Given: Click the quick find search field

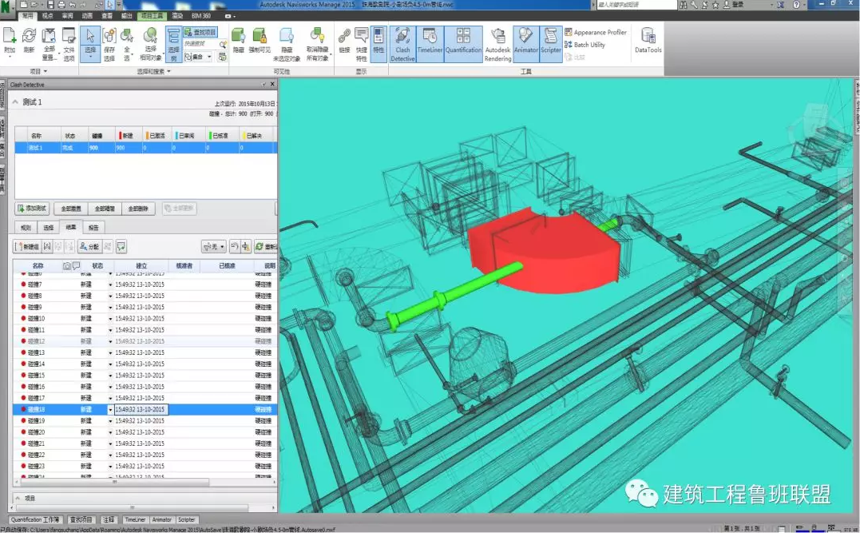Looking at the screenshot, I should click(200, 44).
